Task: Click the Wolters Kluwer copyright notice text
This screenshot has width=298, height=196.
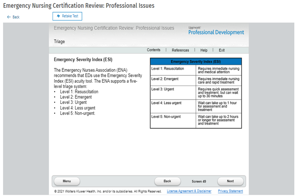Action: tap(108, 191)
